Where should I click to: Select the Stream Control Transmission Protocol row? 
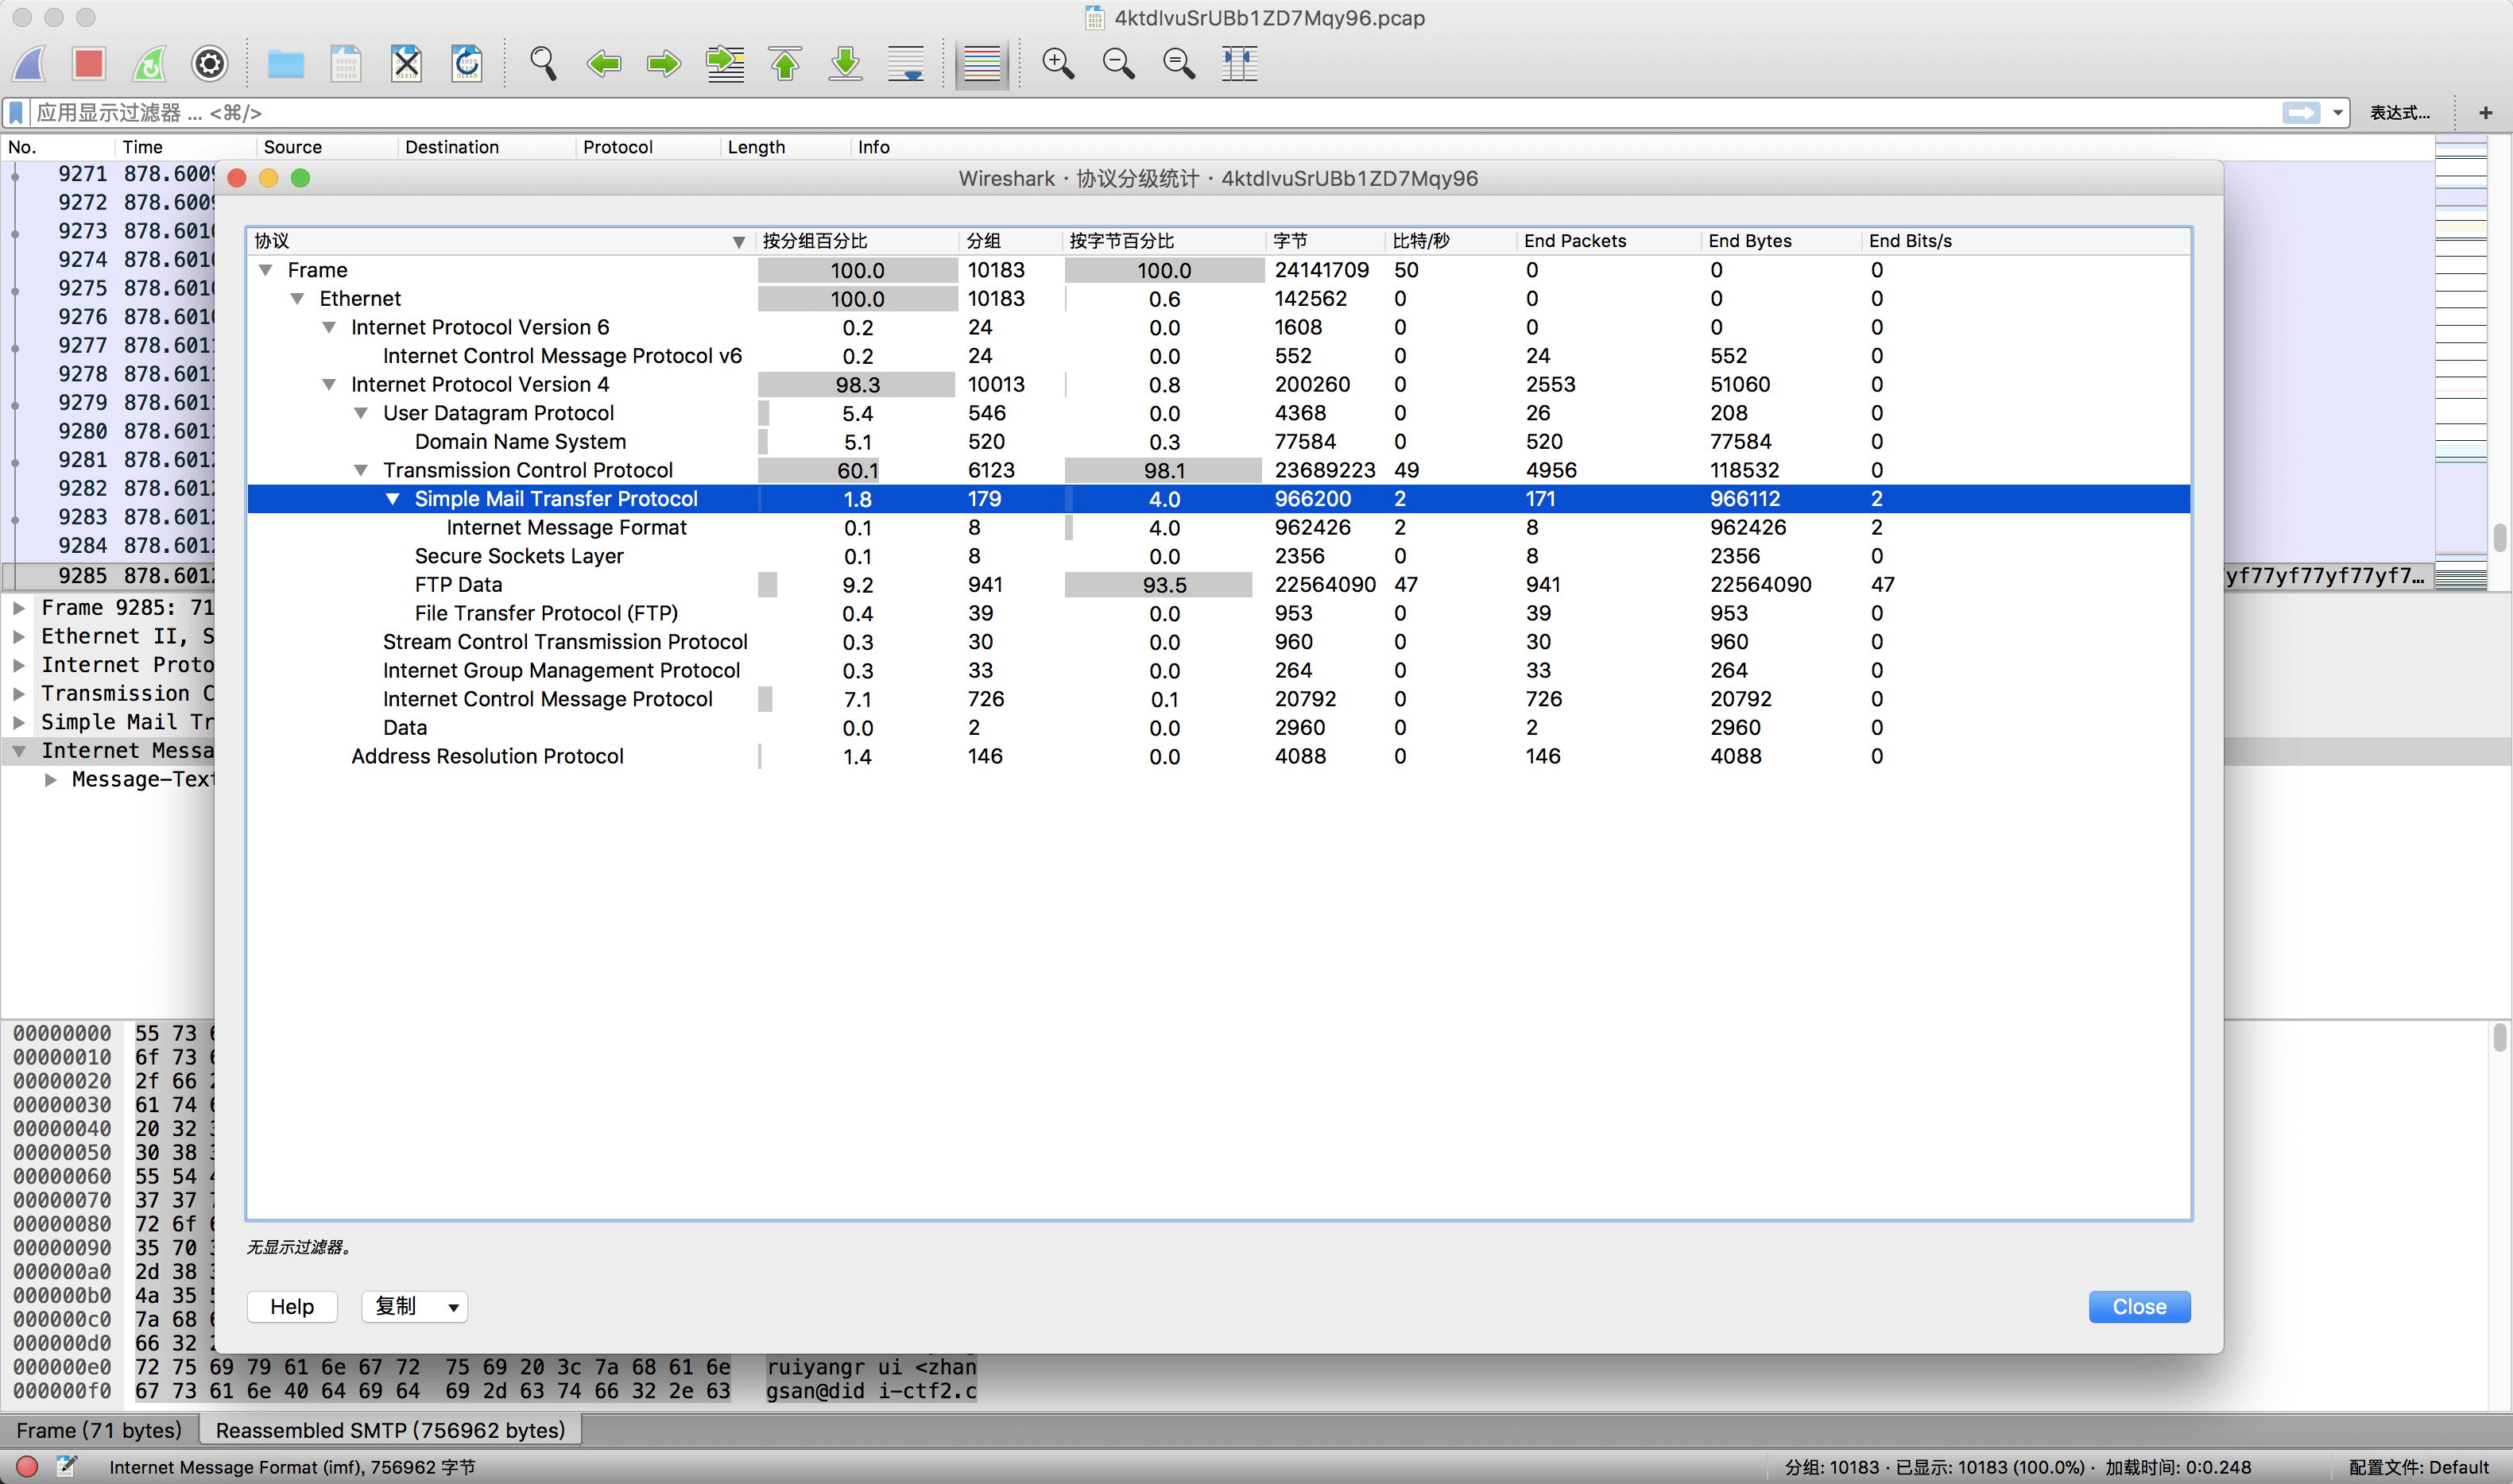pyautogui.click(x=1218, y=642)
